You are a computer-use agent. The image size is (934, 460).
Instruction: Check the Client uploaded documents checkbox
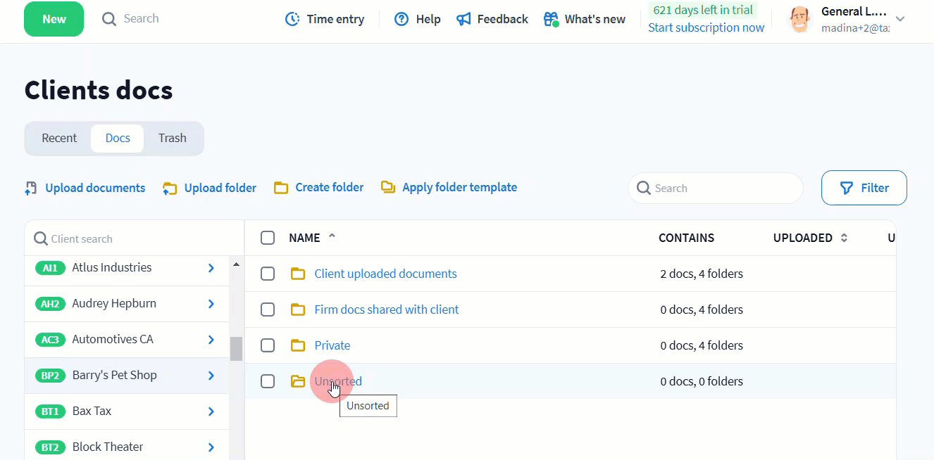click(x=268, y=274)
